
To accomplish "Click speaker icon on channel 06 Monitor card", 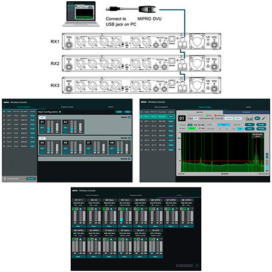I will point(157,209).
